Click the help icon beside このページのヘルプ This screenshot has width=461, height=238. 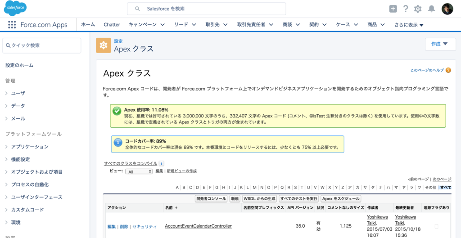click(x=448, y=70)
